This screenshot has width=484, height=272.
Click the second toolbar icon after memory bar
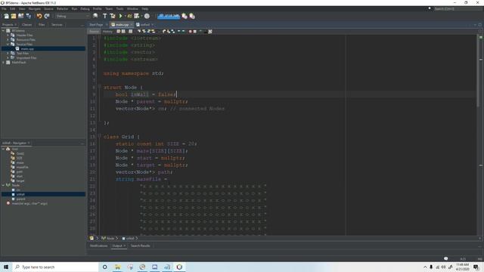(192, 16)
